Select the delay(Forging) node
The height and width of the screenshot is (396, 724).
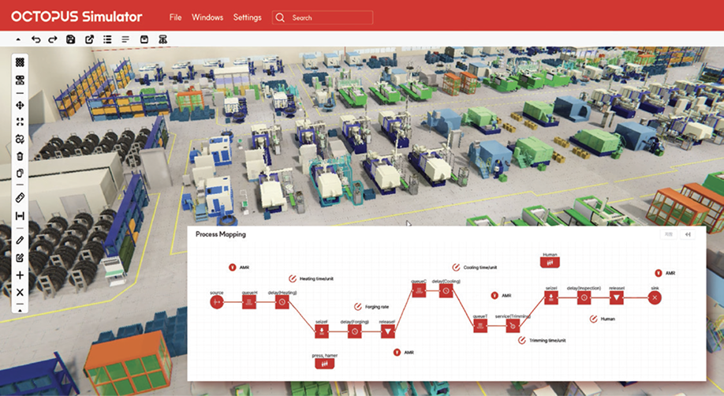355,331
